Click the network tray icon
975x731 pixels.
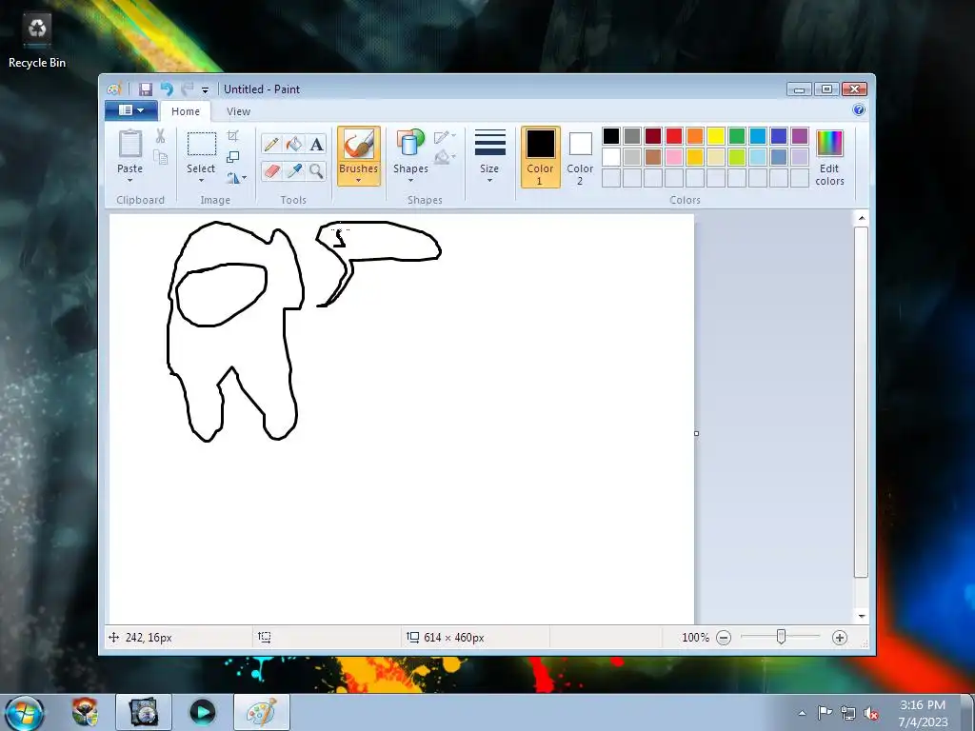tap(848, 713)
